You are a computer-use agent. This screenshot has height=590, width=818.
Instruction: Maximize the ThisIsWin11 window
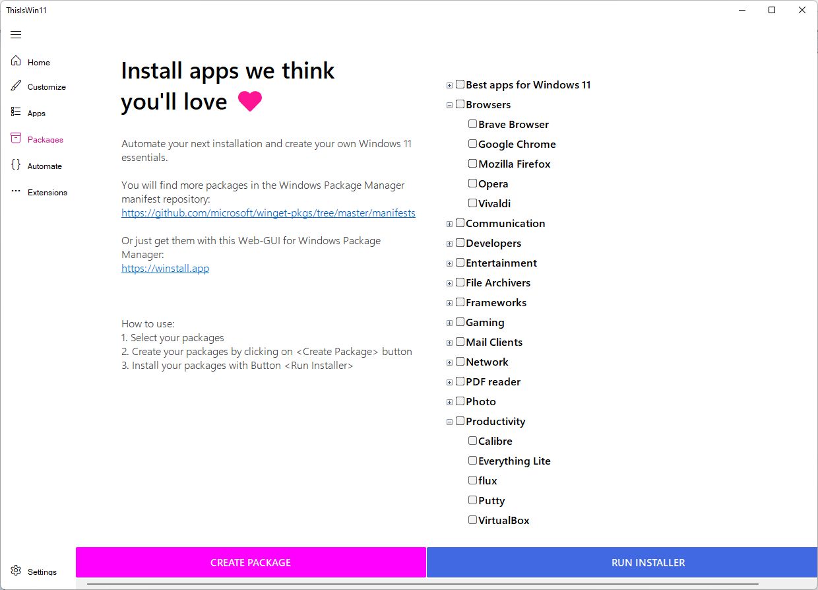[772, 10]
